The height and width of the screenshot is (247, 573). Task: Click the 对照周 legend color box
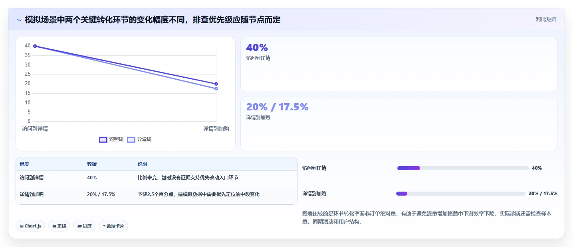103,139
